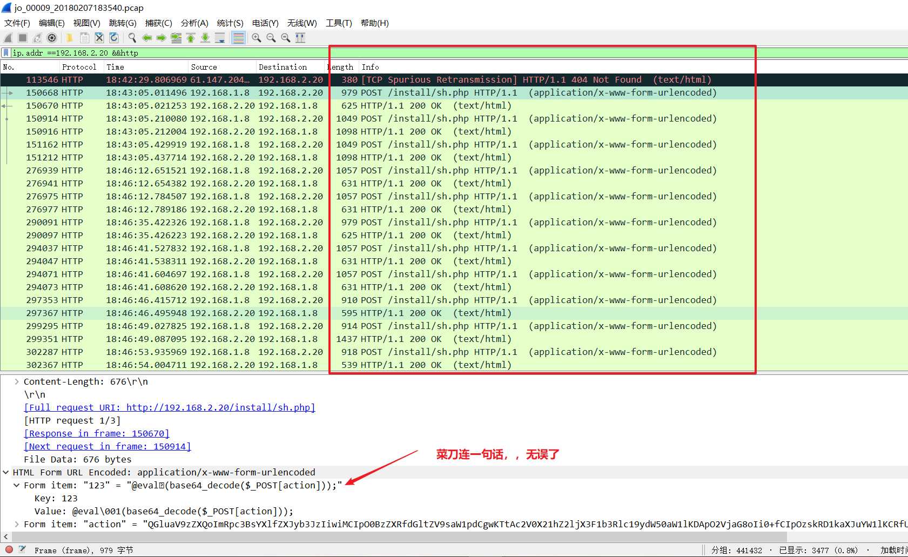This screenshot has height=557, width=908.
Task: Open the 无线(W) menu
Action: pos(302,23)
